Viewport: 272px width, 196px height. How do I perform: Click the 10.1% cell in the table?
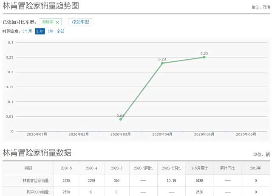tap(171, 181)
